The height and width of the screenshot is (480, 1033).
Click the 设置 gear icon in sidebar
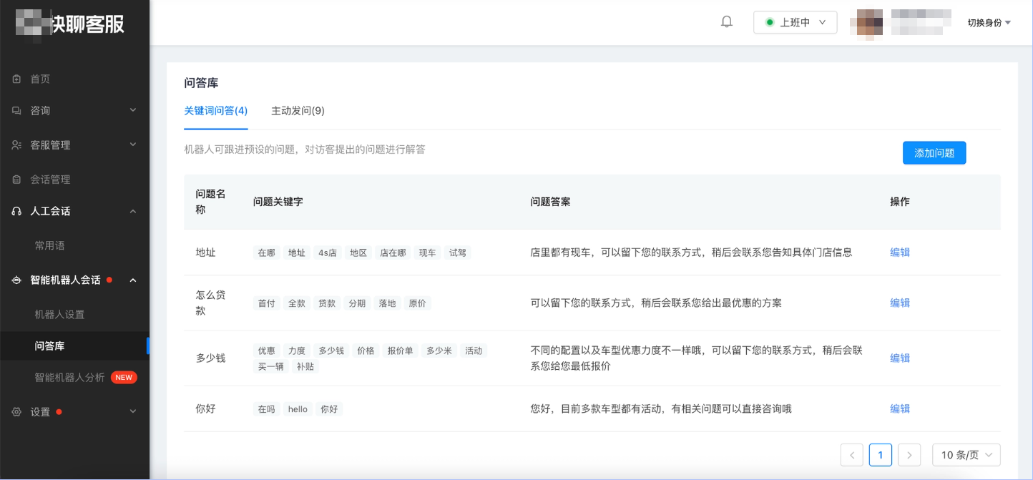pyautogui.click(x=16, y=411)
